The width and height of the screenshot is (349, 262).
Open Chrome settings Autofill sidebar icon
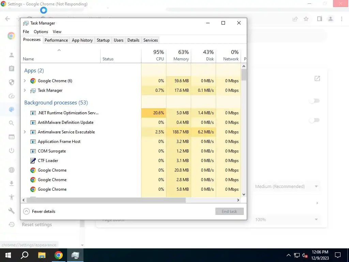click(12, 68)
